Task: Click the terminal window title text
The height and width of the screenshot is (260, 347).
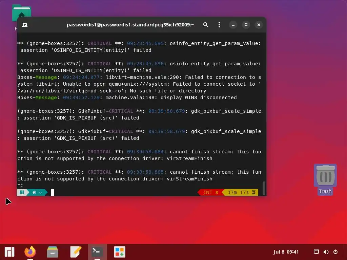Action: 130,25
